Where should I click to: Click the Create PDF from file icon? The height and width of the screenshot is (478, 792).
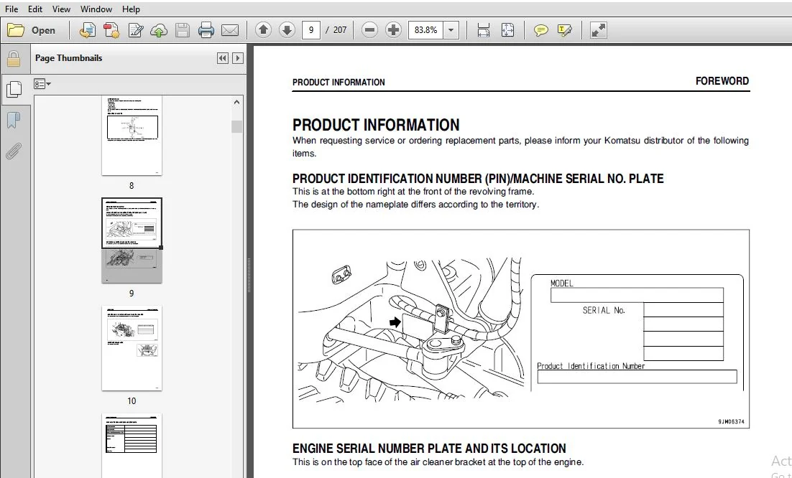coord(88,30)
